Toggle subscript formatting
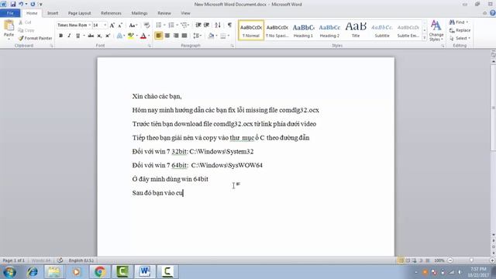 click(99, 36)
